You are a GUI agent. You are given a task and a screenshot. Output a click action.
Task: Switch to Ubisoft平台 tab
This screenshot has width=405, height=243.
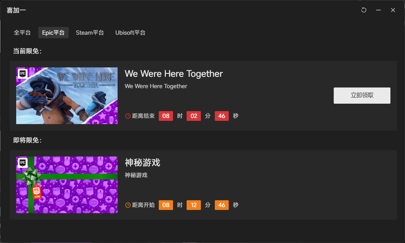tap(130, 33)
